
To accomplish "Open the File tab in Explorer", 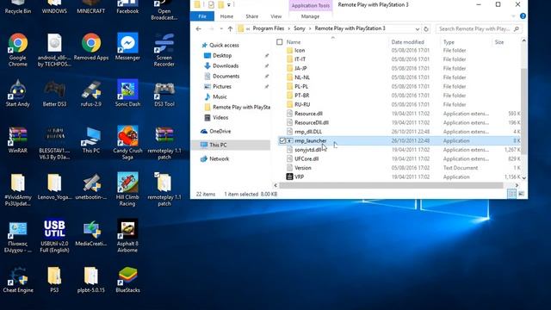I will [x=202, y=16].
